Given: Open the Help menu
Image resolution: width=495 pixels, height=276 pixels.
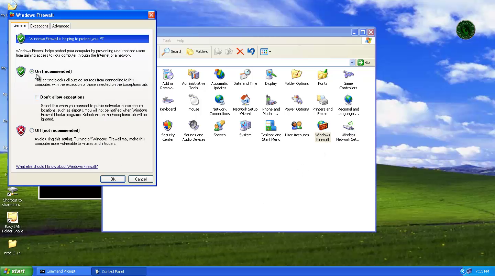Looking at the screenshot, I should [x=180, y=41].
